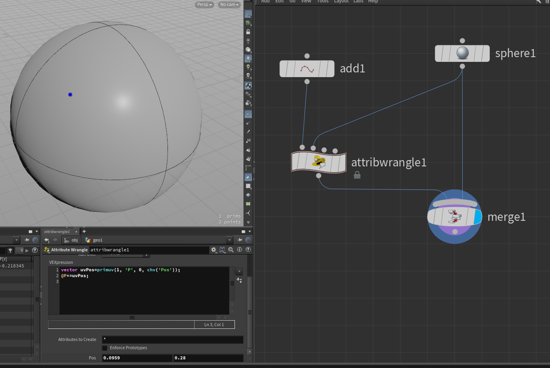Screen dimensions: 550x368
Task: Open the No cam camera dropdown
Action: pyautogui.click(x=229, y=5)
